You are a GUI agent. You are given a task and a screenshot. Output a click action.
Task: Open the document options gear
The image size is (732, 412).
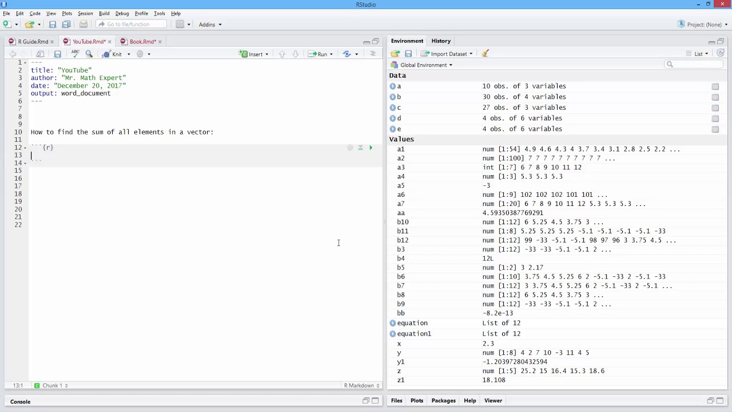pyautogui.click(x=140, y=54)
